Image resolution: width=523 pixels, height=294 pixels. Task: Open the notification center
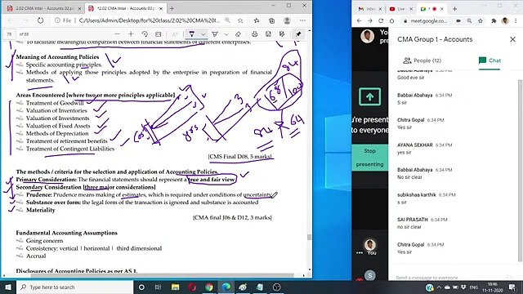click(x=512, y=287)
